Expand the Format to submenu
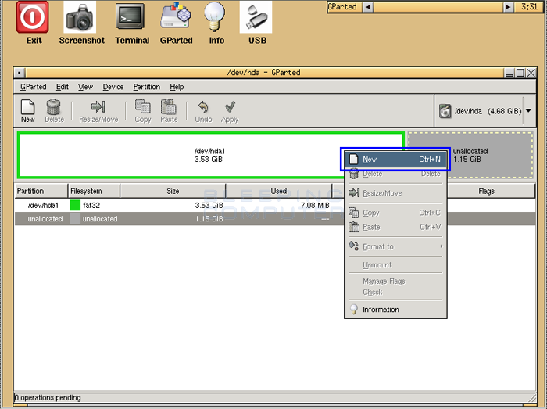This screenshot has height=409, width=547. pos(395,246)
